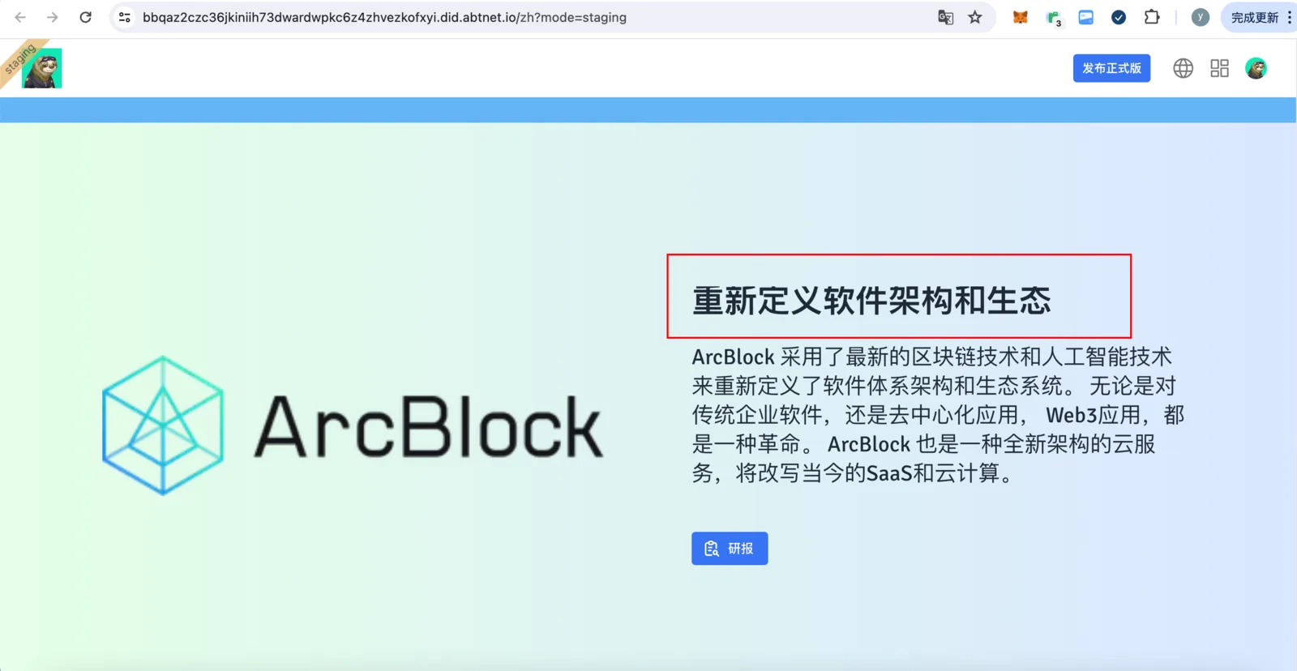
Task: Open the language switcher globe
Action: [1184, 68]
